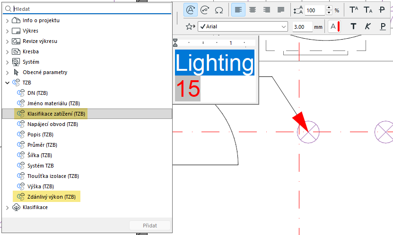Select the Kresba tree item
Image resolution: width=393 pixels, height=235 pixels.
[x=31, y=51]
